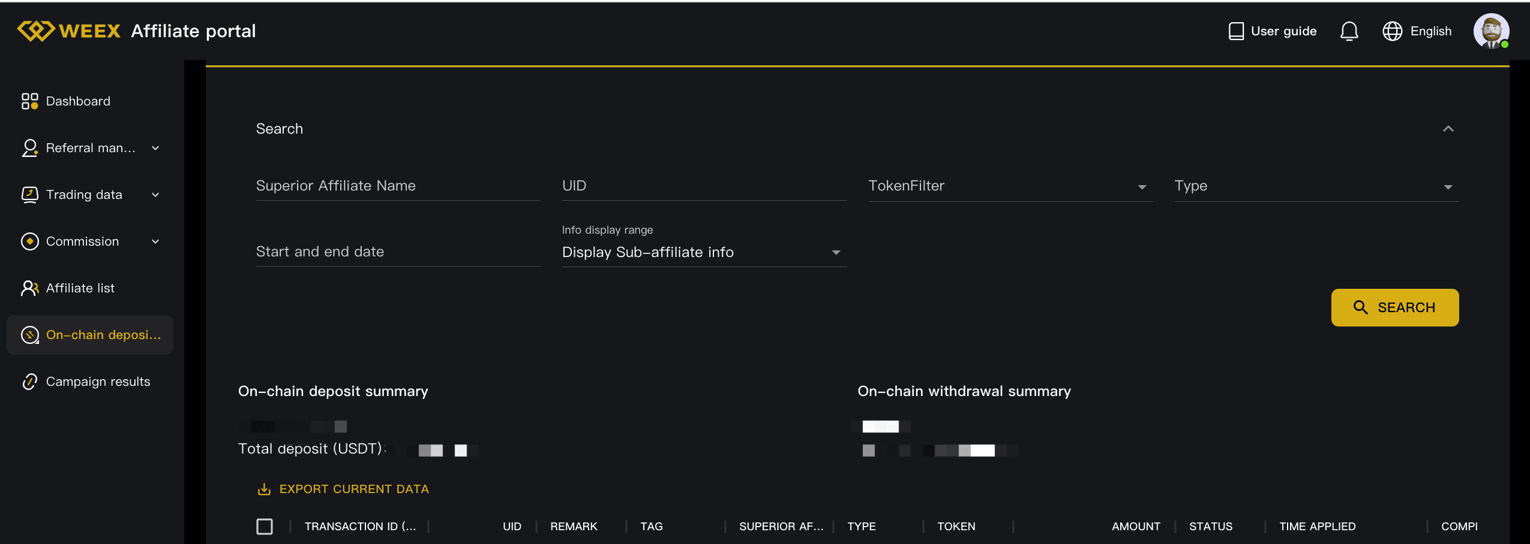Click the Affiliate list people icon
This screenshot has height=544, width=1530.
pos(29,288)
